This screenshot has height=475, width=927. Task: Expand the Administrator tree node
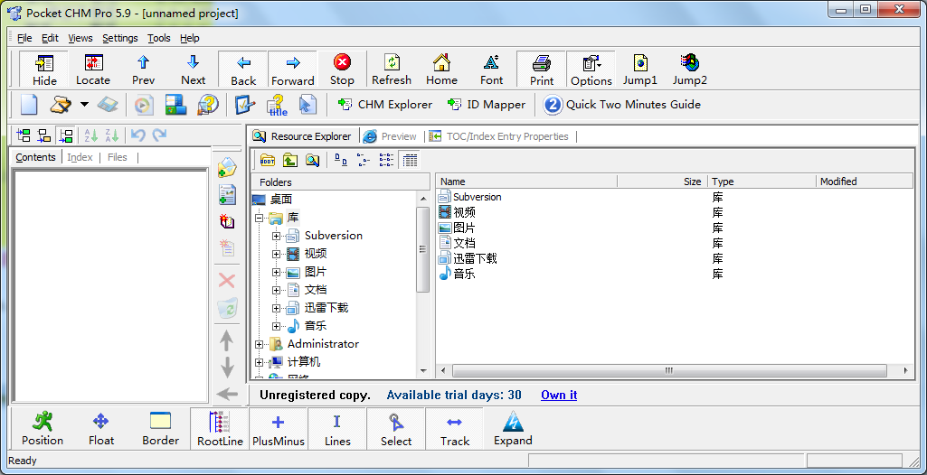pos(260,344)
